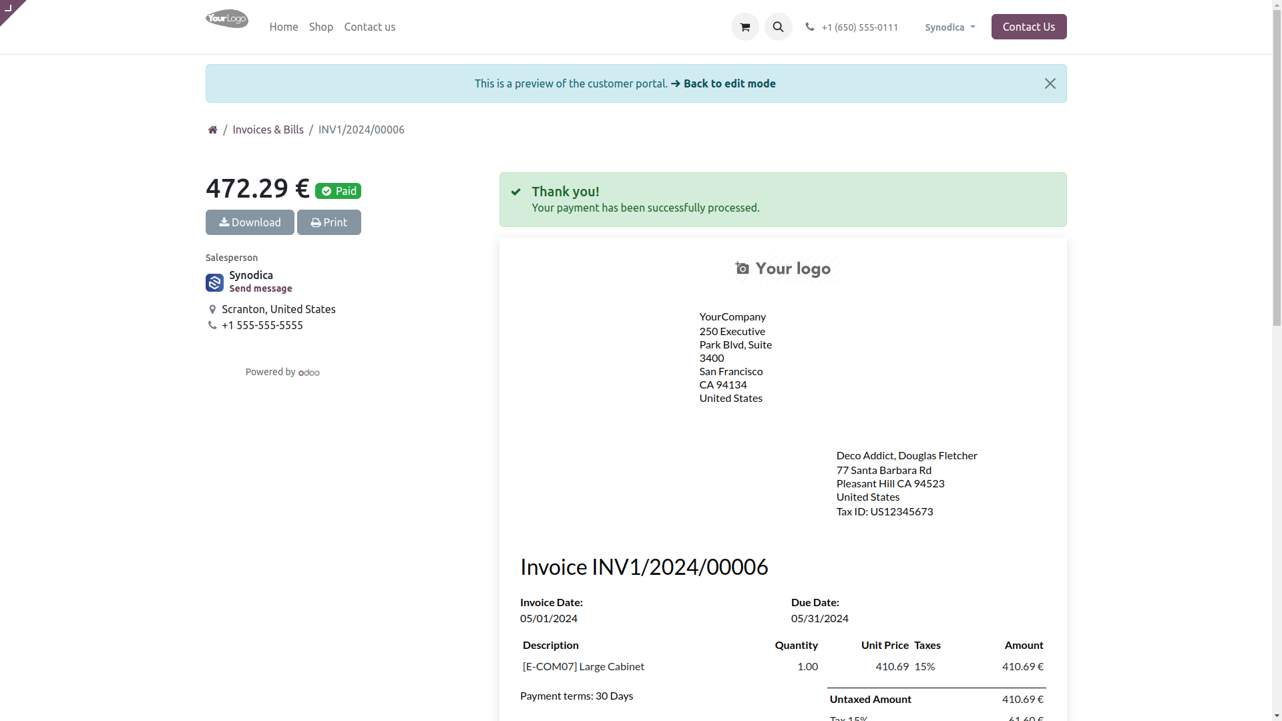Click the invoice date 05/01/2024
This screenshot has width=1282, height=721.
[x=548, y=618]
